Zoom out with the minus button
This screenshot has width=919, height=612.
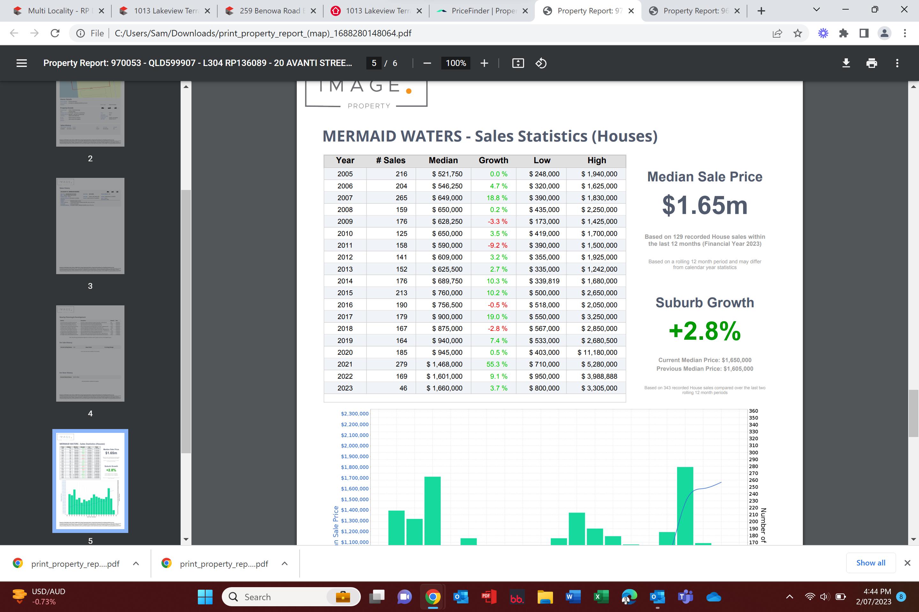click(427, 63)
